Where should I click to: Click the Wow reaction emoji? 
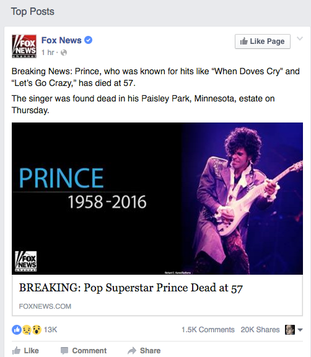point(37,329)
